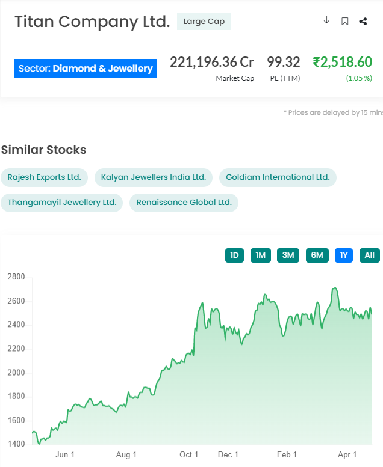Click the Market Cap label
The width and height of the screenshot is (383, 467).
click(235, 78)
